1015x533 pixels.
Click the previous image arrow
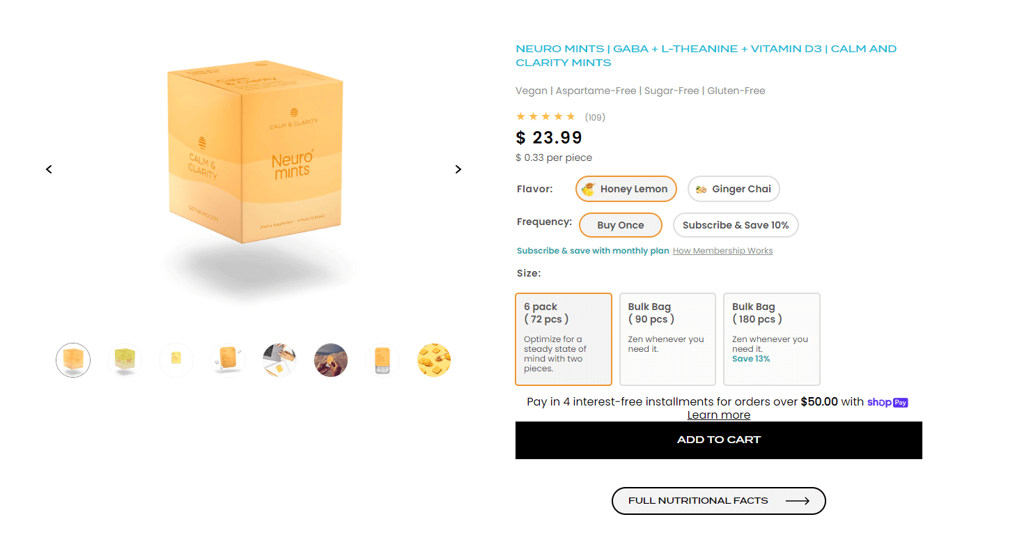49,169
